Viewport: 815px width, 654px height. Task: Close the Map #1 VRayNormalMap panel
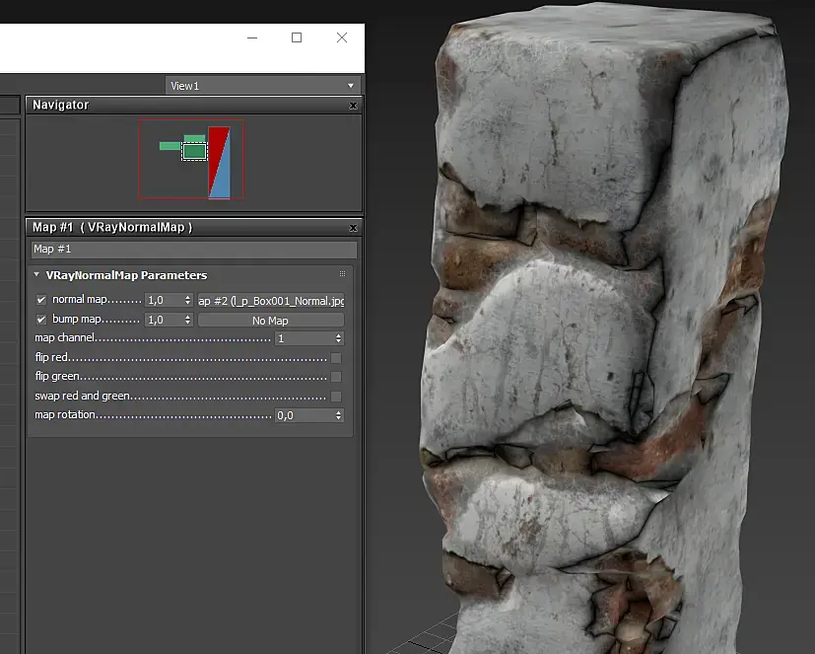pyautogui.click(x=353, y=228)
